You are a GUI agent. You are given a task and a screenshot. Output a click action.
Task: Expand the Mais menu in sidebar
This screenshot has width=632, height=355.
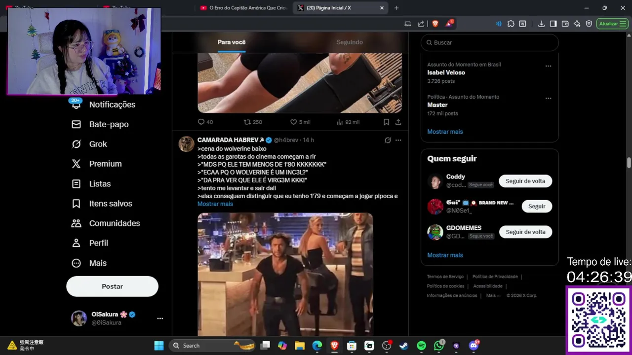(98, 263)
